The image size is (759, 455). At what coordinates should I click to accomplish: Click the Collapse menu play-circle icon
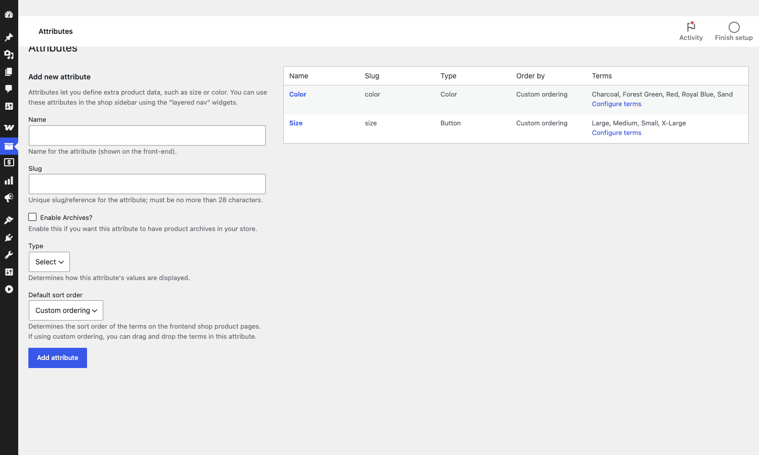[9, 289]
